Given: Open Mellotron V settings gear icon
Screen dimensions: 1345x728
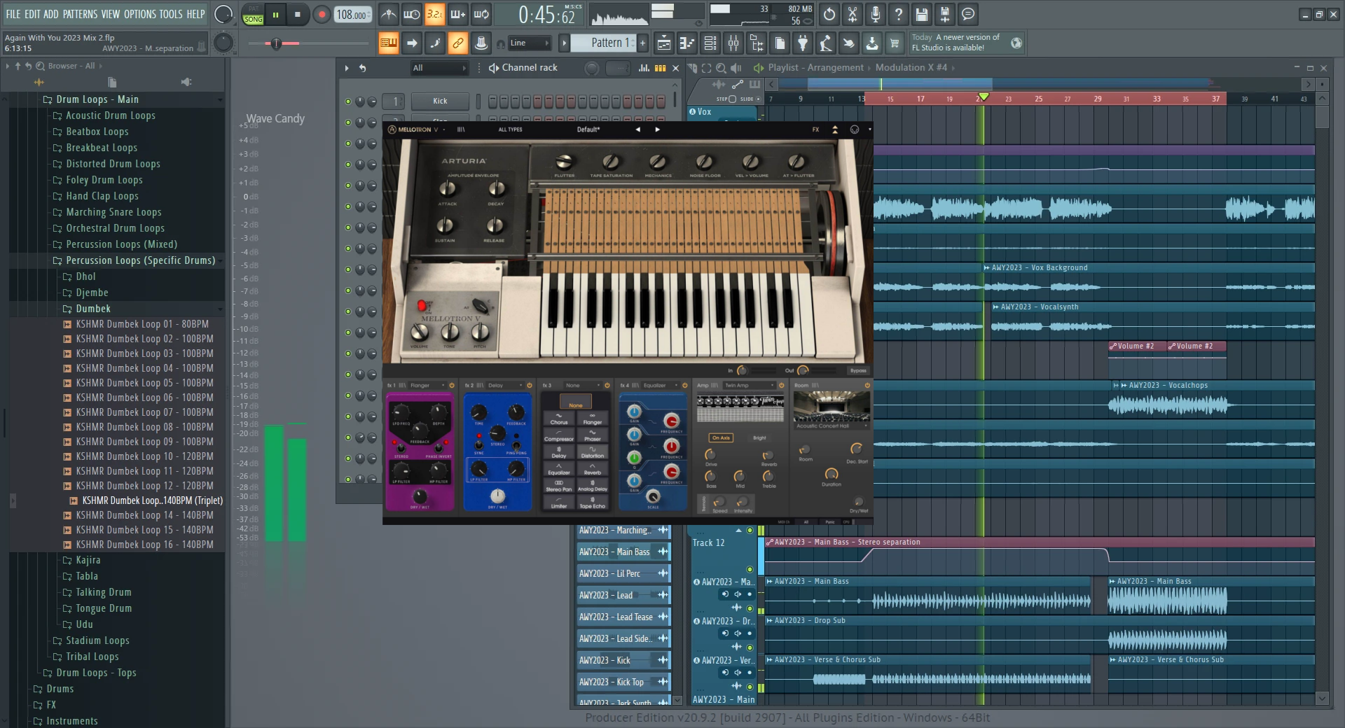Looking at the screenshot, I should click(855, 129).
